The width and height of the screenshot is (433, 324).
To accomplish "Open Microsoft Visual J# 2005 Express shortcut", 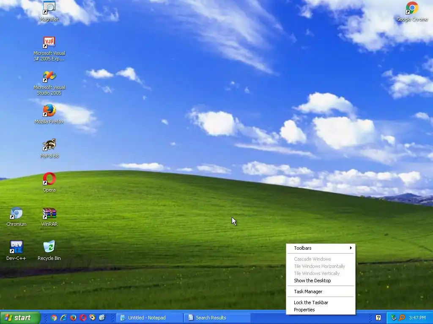I will (49, 49).
